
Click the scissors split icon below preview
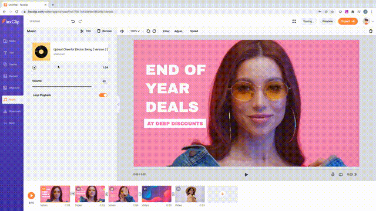(356, 175)
